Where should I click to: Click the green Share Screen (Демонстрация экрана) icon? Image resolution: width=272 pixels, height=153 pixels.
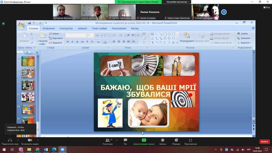click(144, 140)
